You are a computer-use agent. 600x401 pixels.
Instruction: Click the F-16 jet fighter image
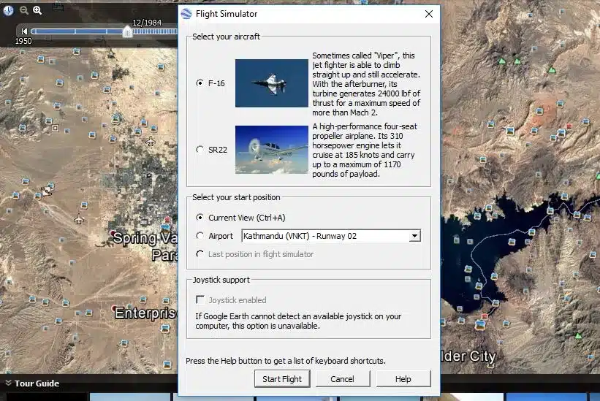point(271,83)
